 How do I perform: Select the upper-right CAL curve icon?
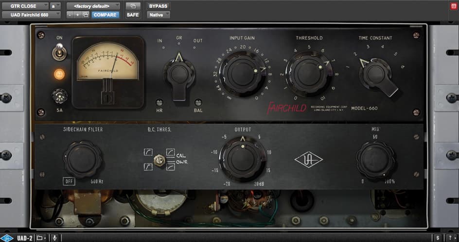pyautogui.click(x=170, y=152)
